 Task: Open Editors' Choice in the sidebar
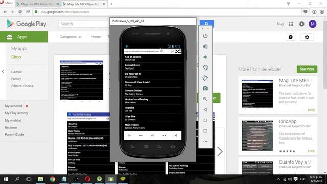[22, 86]
